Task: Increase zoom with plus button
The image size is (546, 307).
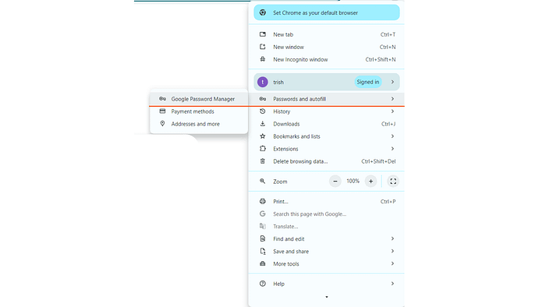Action: (370, 181)
